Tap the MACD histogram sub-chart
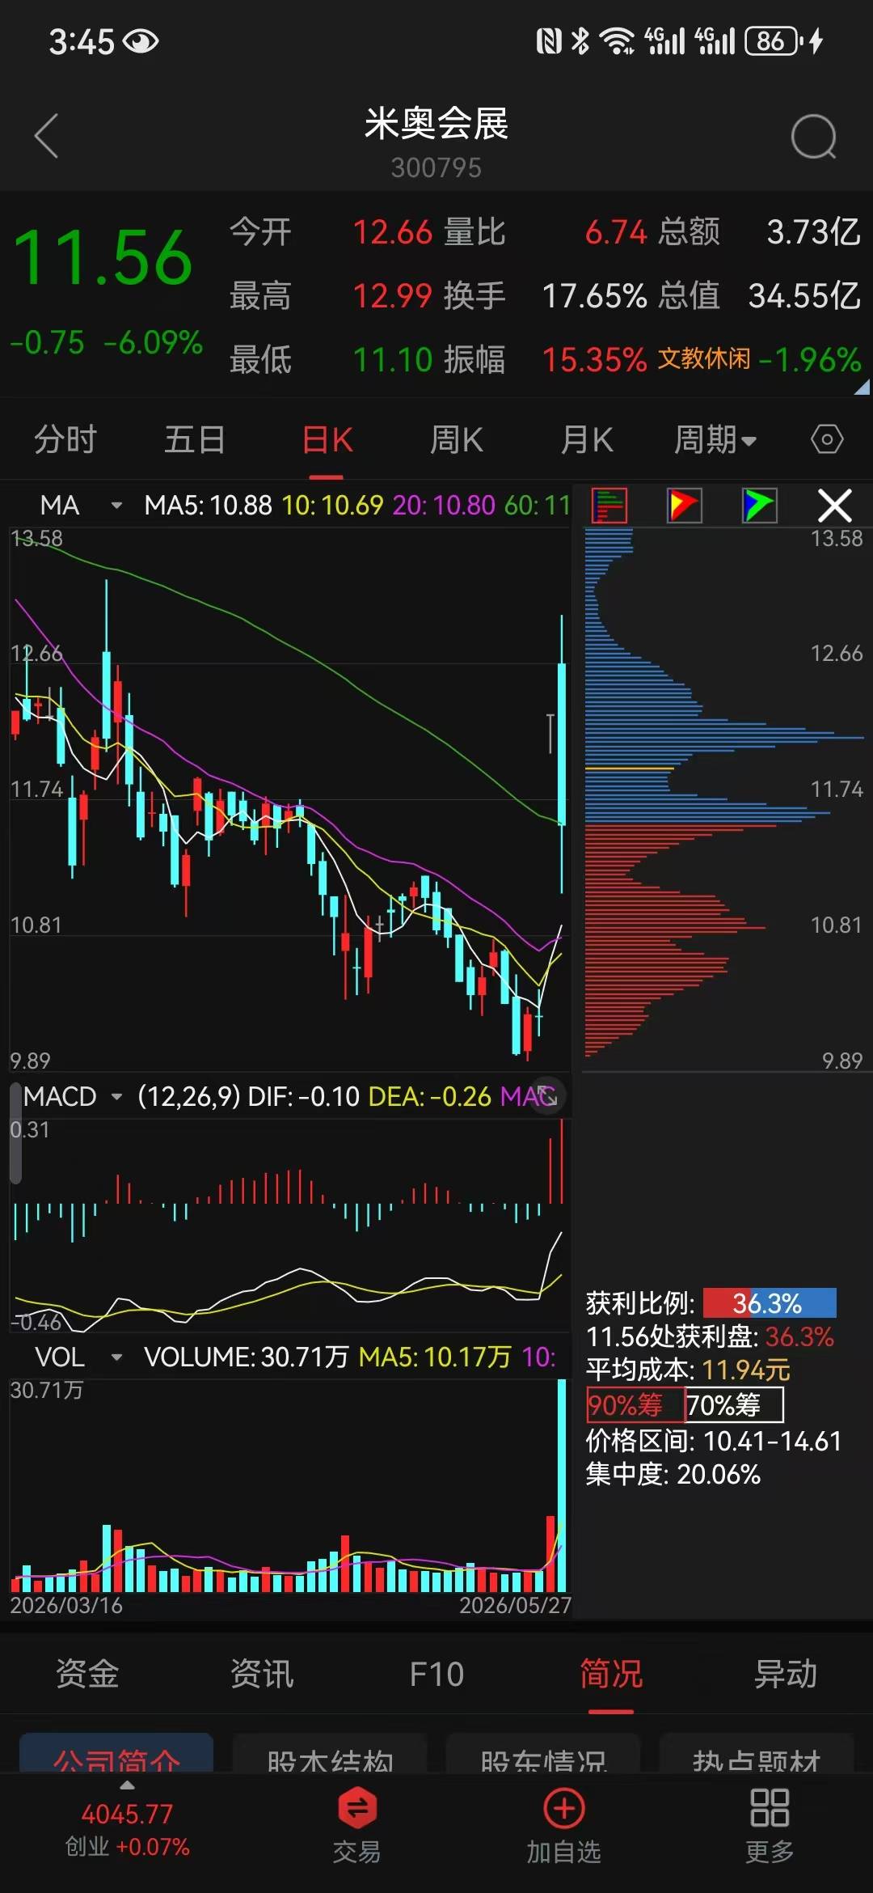 [289, 1226]
